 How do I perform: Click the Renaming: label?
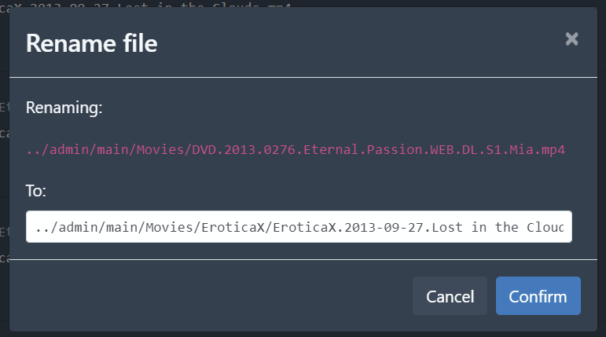click(64, 108)
